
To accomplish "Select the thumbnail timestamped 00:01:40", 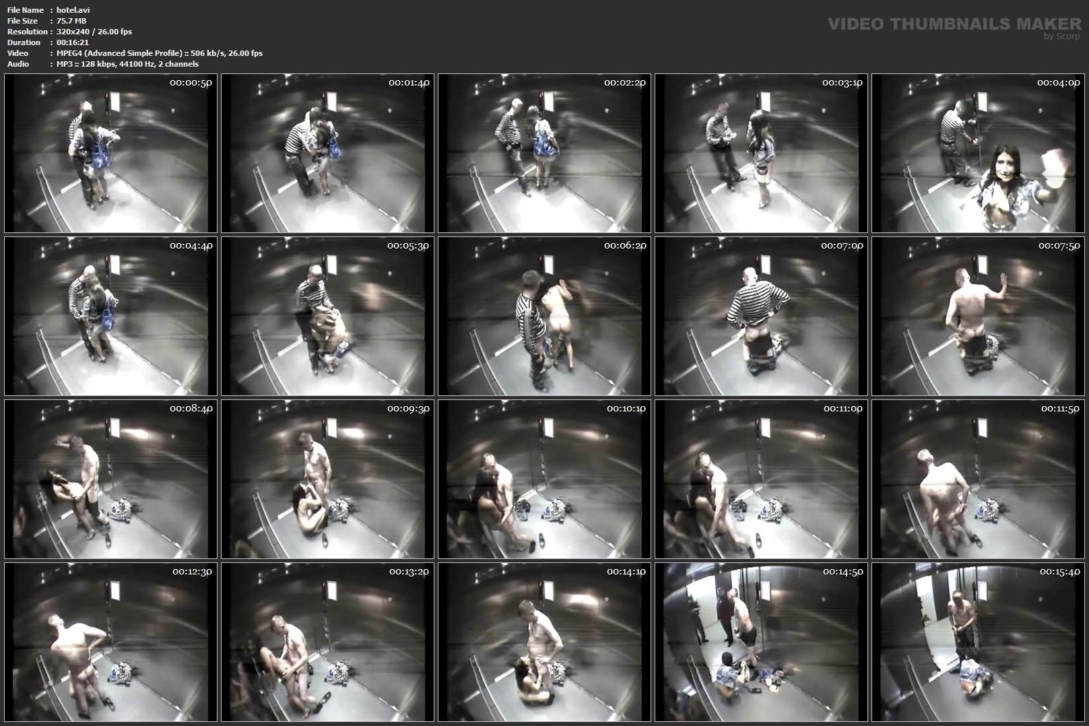I will (327, 153).
